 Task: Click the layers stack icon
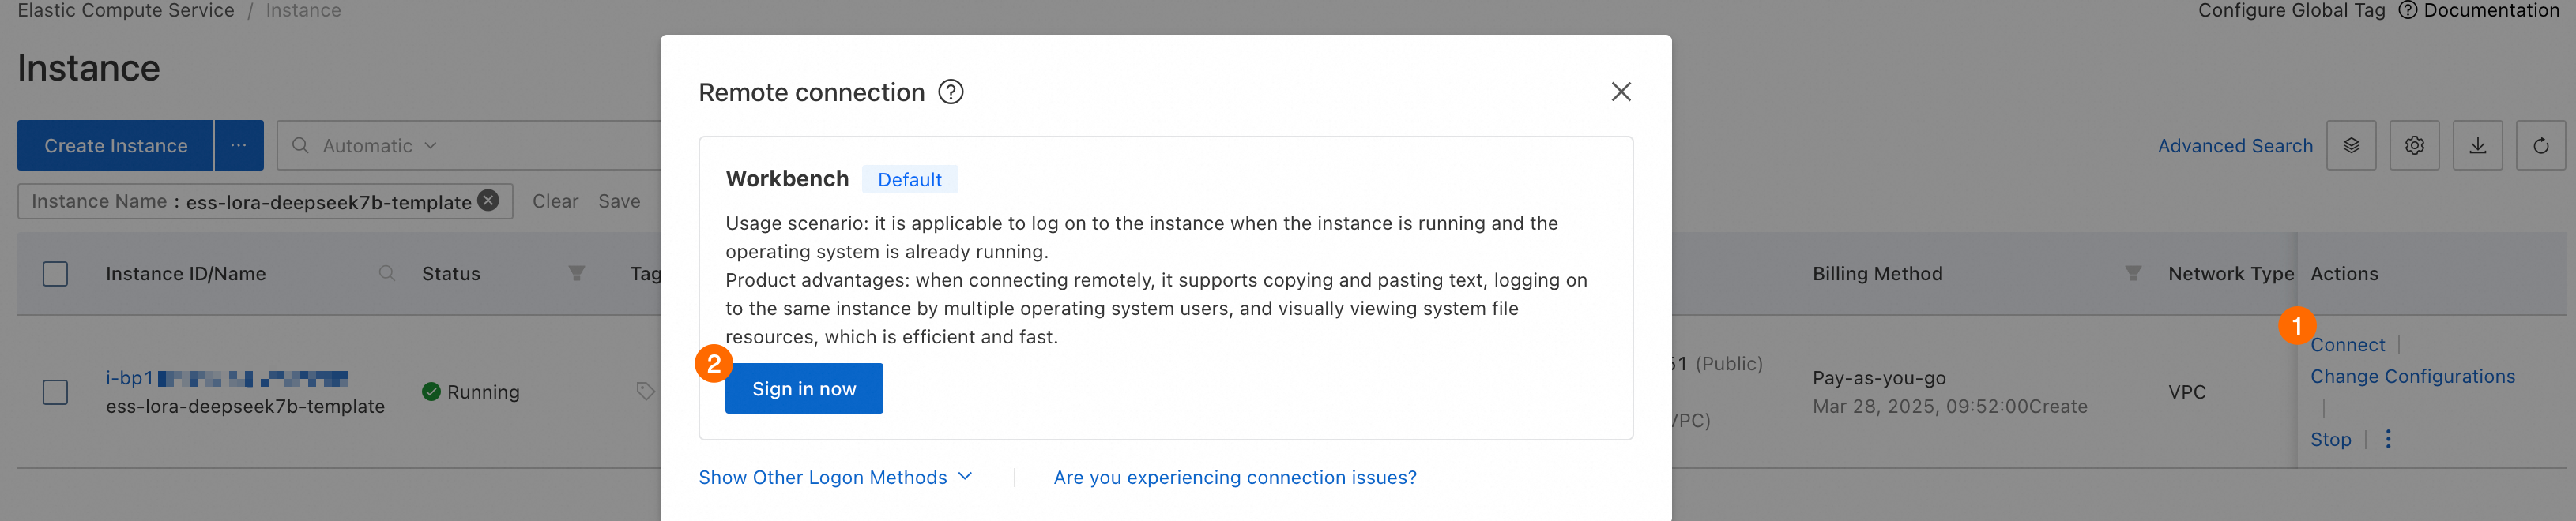2351,146
